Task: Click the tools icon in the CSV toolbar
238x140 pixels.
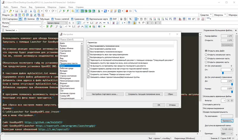Action: click(130, 19)
